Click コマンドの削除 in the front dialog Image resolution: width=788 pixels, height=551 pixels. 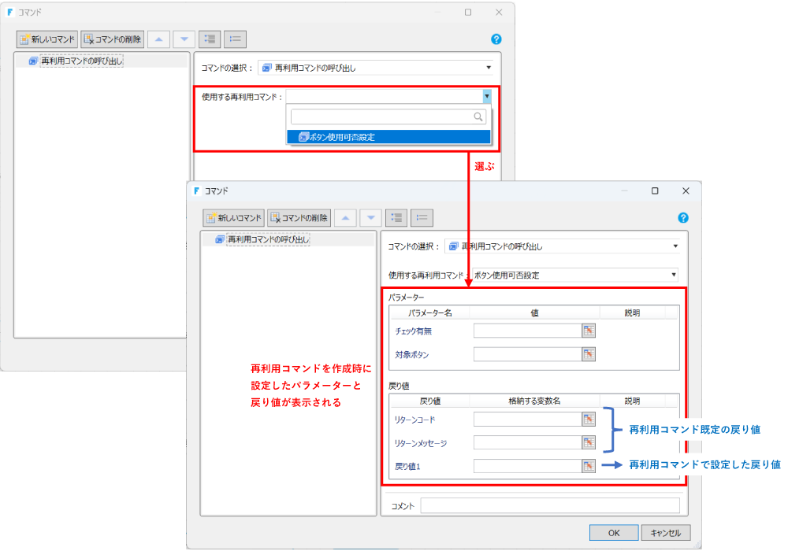(299, 218)
